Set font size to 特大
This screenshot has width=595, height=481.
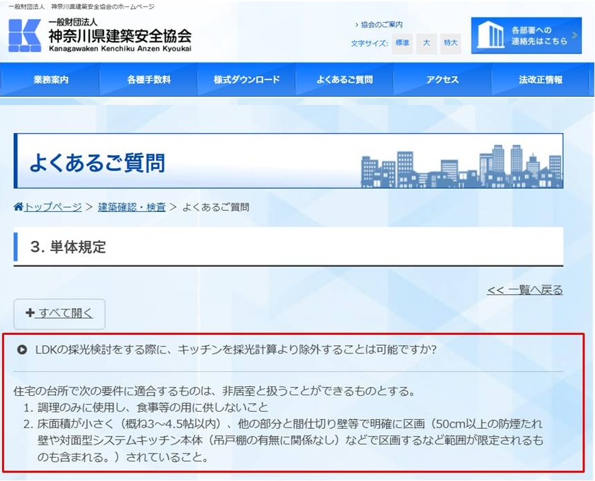pos(450,43)
